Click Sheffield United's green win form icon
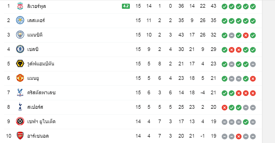The width and height of the screenshot is (275, 143). (246, 122)
